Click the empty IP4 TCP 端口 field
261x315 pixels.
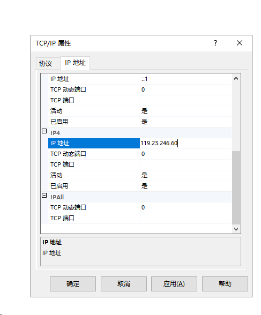pyautogui.click(x=185, y=165)
